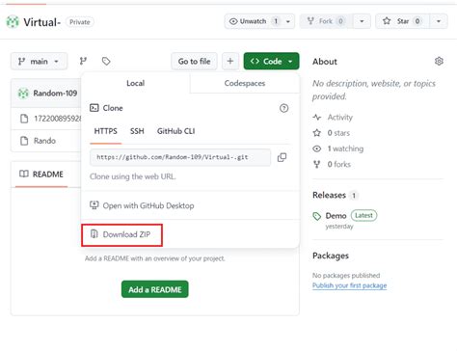Click the zip file icon beside Download ZIP

tap(94, 234)
